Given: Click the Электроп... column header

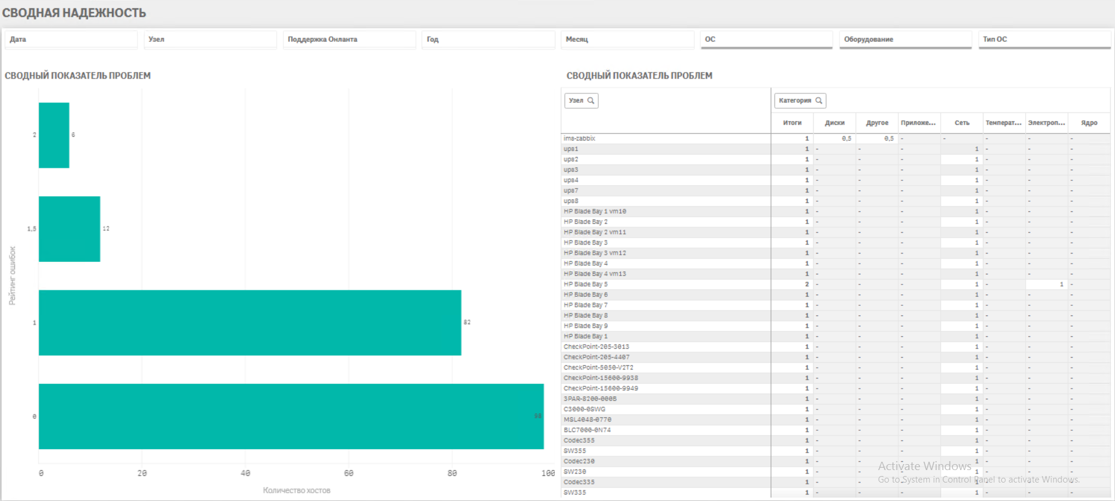Looking at the screenshot, I should click(1047, 123).
